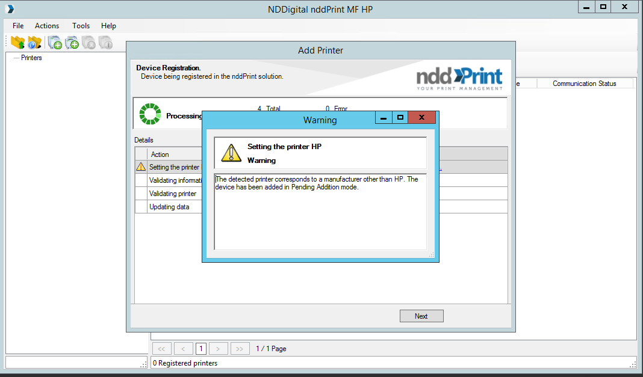Image resolution: width=643 pixels, height=377 pixels.
Task: Click the warning icon beside Setting the printer
Action: coord(141,167)
